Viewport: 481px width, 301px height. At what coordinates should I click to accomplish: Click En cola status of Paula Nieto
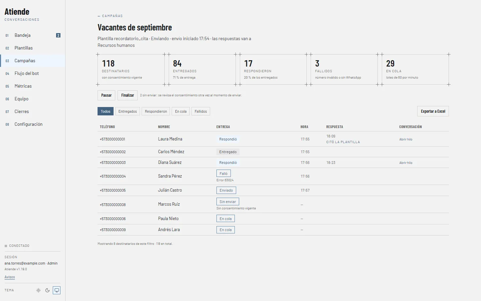pos(225,219)
